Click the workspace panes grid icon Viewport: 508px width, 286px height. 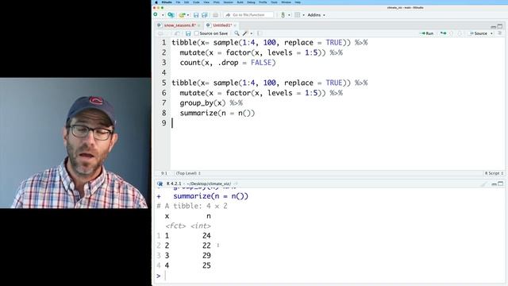(297, 15)
